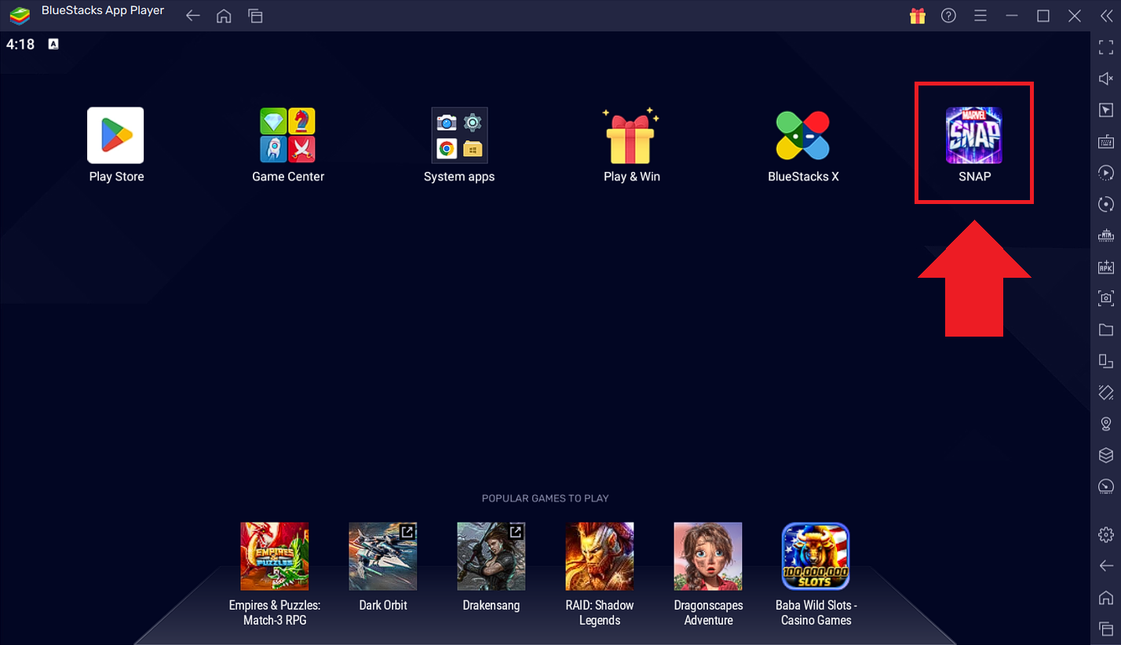Open the help panel
Image resolution: width=1121 pixels, height=645 pixels.
[x=948, y=16]
